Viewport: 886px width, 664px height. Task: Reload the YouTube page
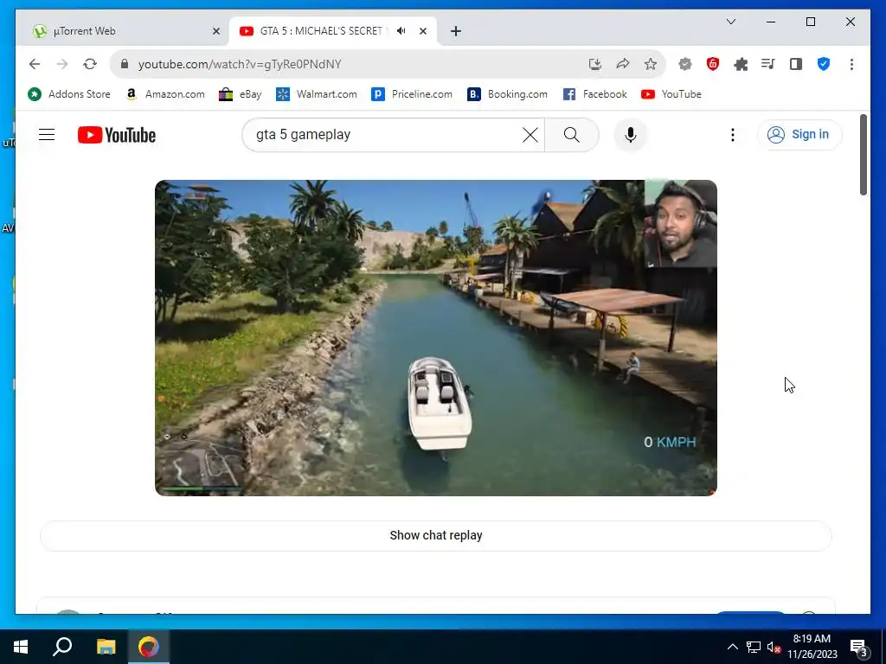point(90,64)
